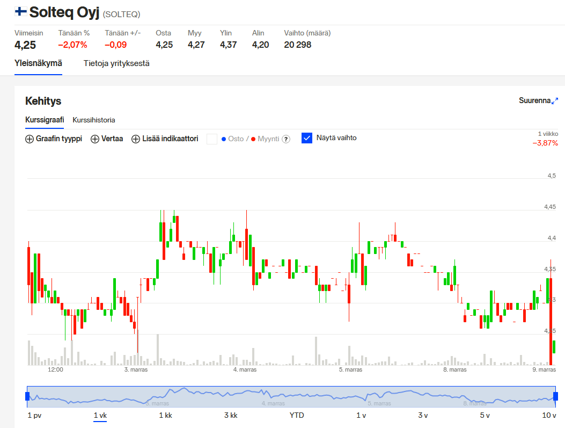The image size is (565, 428).
Task: Click the Ylin value 4,37
Action: [229, 45]
